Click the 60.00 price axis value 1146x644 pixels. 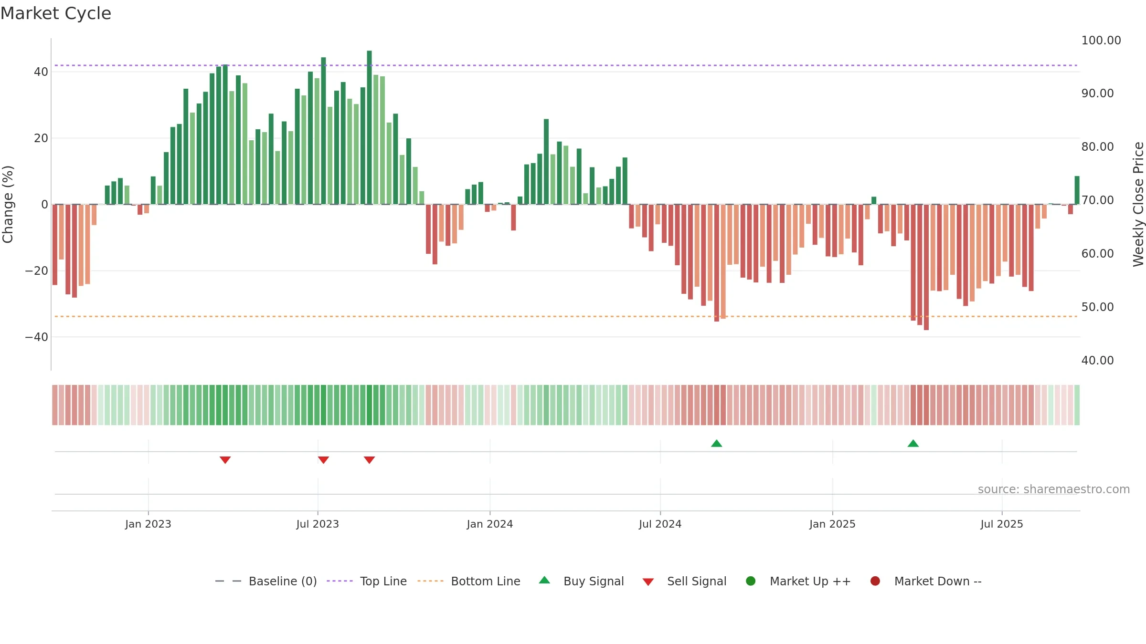[x=1098, y=253]
